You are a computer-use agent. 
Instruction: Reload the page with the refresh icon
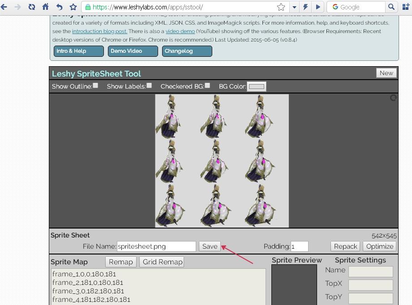(31, 7)
